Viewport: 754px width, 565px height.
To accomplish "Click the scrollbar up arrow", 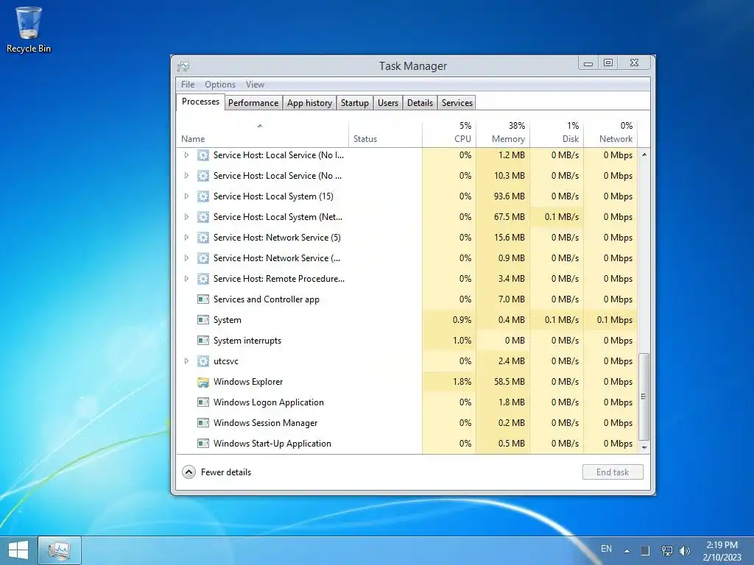I will coord(644,154).
